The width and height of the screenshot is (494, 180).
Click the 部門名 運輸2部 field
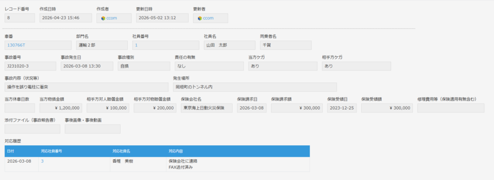click(x=102, y=45)
